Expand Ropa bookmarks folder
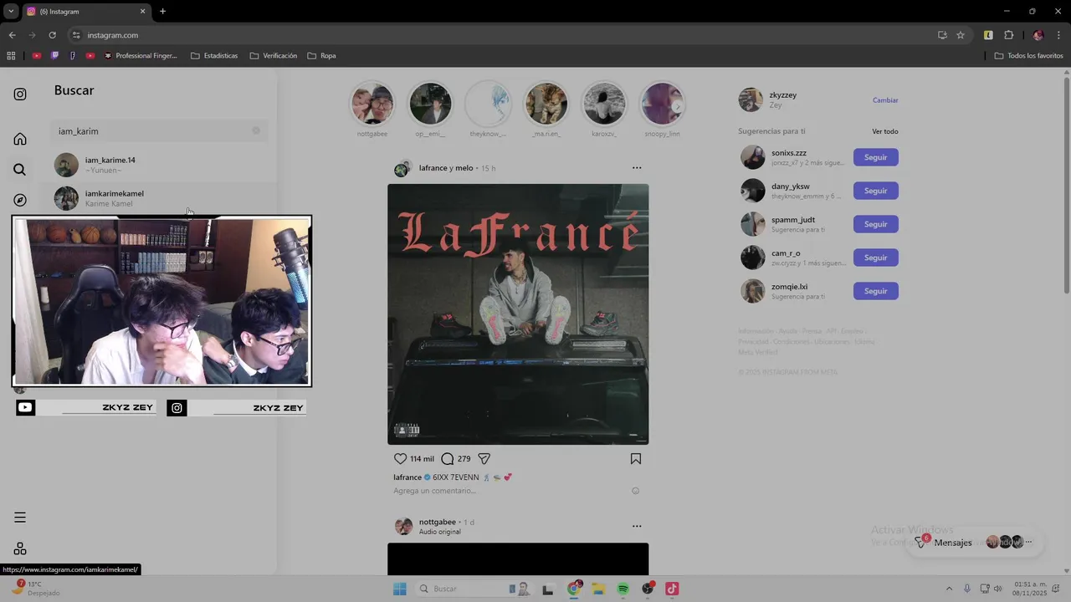 tap(321, 56)
